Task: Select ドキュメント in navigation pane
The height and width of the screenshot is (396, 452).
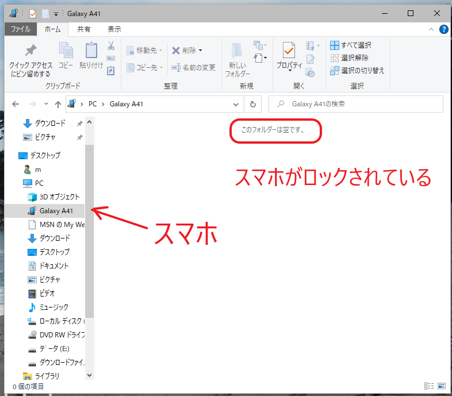Action: point(48,266)
